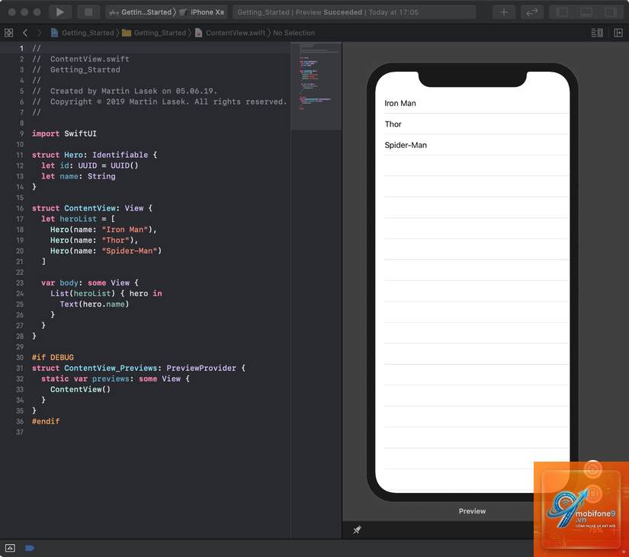Screen dimensions: 629x557
Task: Place the cursor on import SwiftUI
Action: (64, 134)
